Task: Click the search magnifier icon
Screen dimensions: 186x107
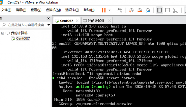Action: pyautogui.click(x=4, y=25)
